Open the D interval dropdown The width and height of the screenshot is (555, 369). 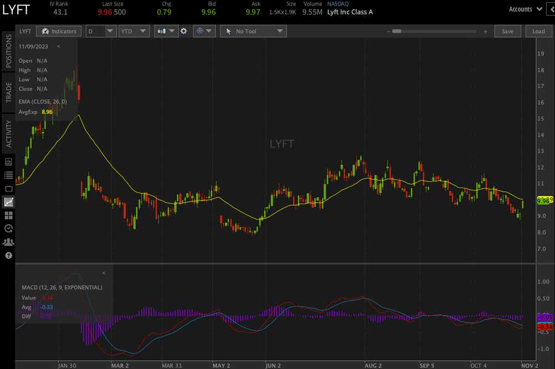(x=100, y=31)
